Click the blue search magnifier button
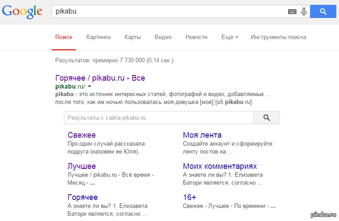 [x=323, y=11]
